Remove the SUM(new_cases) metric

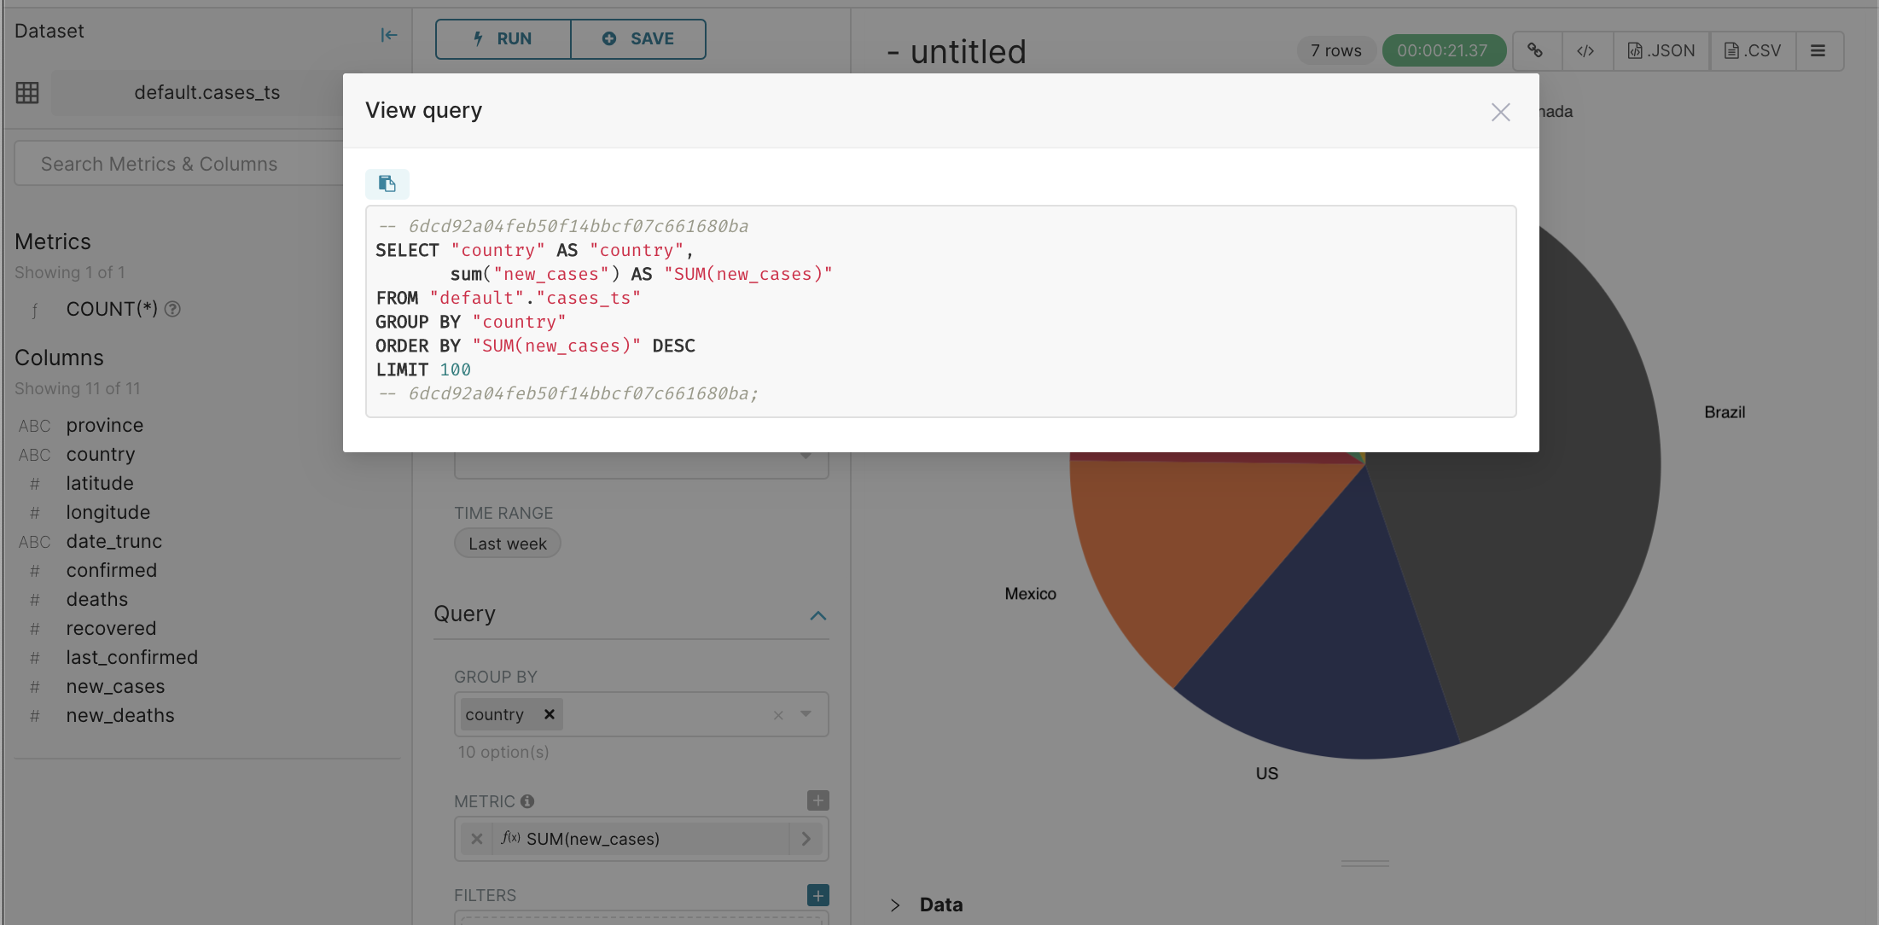tap(477, 839)
